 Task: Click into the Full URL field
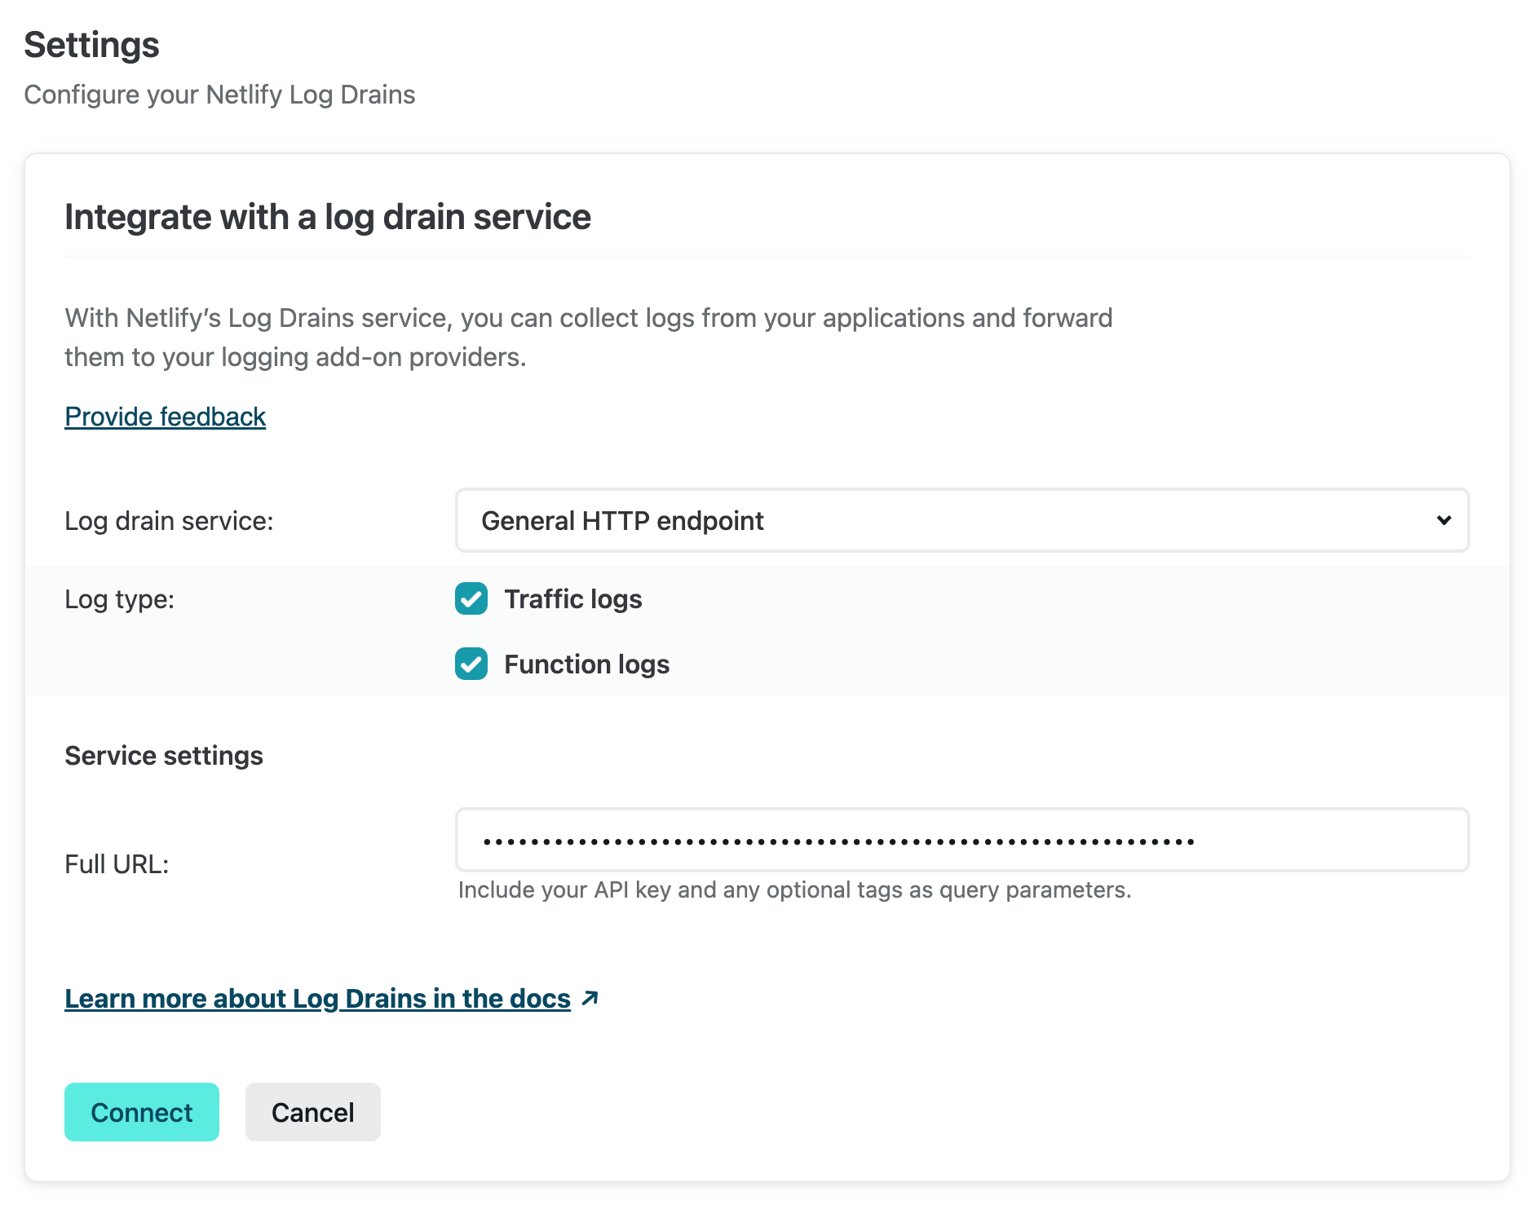tap(962, 840)
